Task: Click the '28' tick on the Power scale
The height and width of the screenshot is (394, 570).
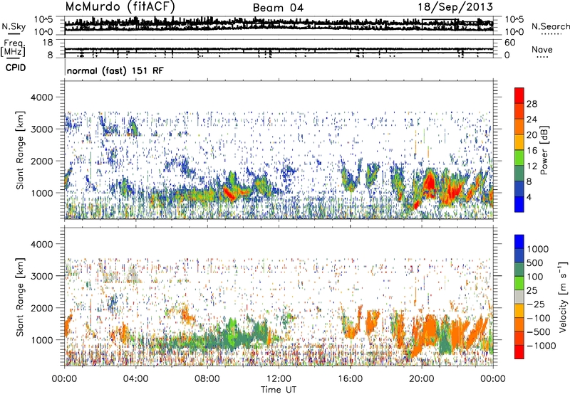Action: [532, 104]
